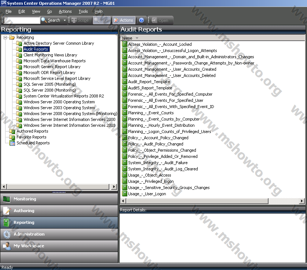This screenshot has height=270, width=307.
Task: Open the Help menu
Action: pyautogui.click(x=99, y=11)
